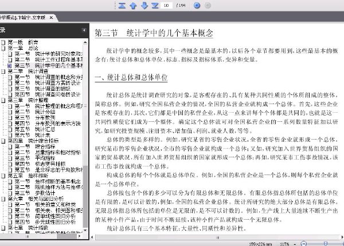Open bookmark 第三节 平均指标

35,158
